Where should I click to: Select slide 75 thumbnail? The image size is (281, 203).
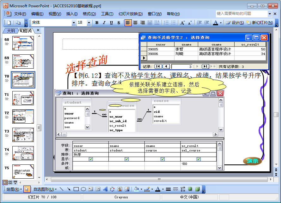pos(23,171)
